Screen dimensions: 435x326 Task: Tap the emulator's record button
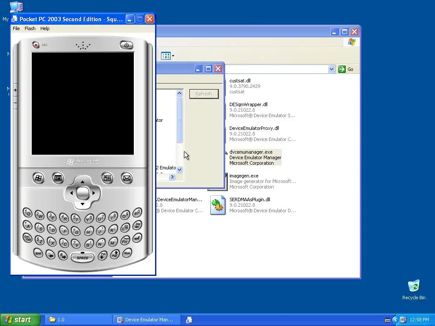[36, 45]
